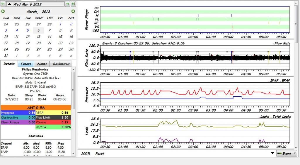Jump to most recent day arrow
Viewport: 300px width, 165px height.
point(73,4)
